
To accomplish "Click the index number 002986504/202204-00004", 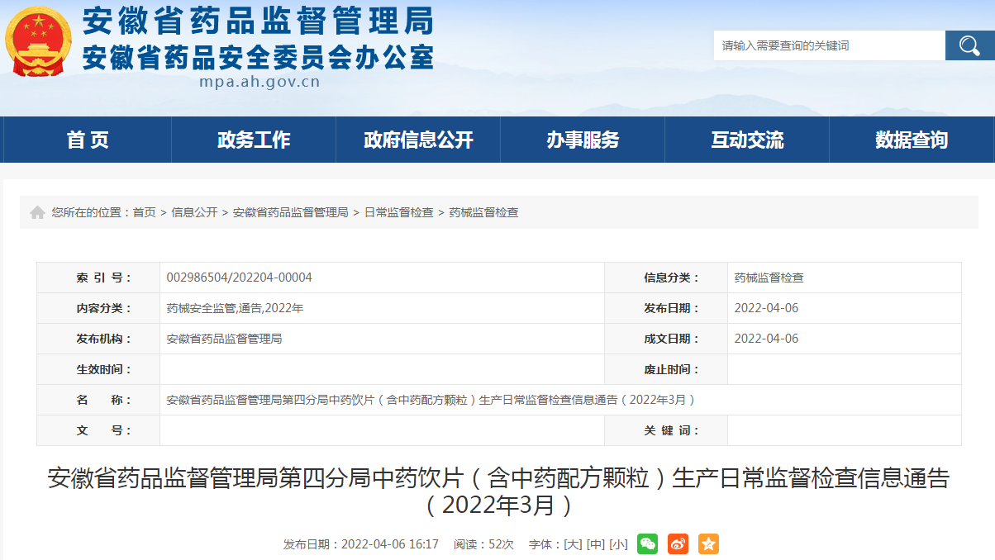I will click(x=240, y=278).
